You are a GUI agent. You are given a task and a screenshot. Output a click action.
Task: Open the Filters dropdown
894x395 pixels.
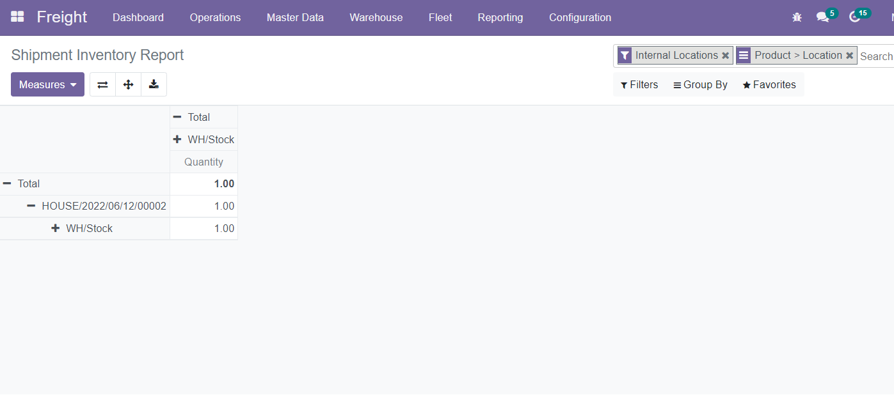pyautogui.click(x=639, y=84)
